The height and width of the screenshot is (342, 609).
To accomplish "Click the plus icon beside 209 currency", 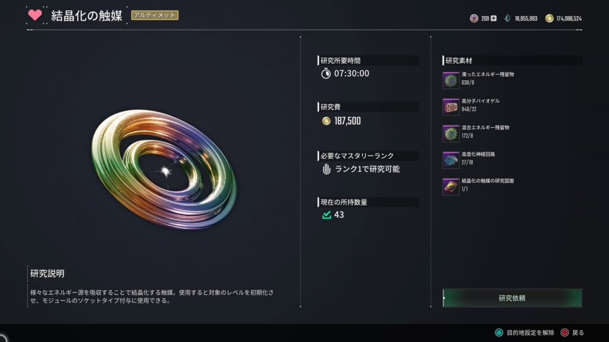I will pyautogui.click(x=493, y=18).
